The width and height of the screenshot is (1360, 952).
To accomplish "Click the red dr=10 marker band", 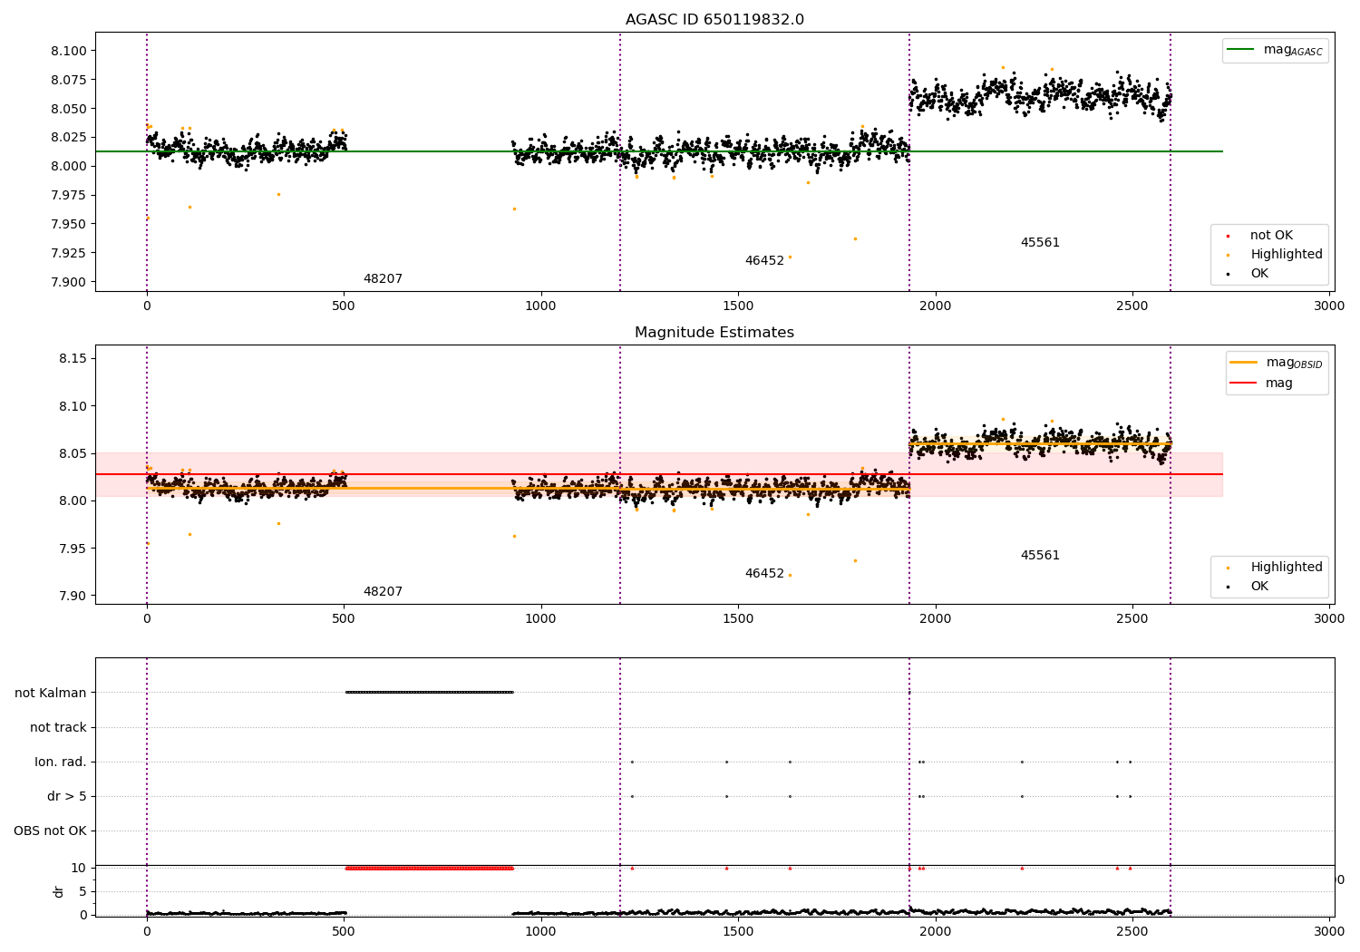I will [430, 869].
